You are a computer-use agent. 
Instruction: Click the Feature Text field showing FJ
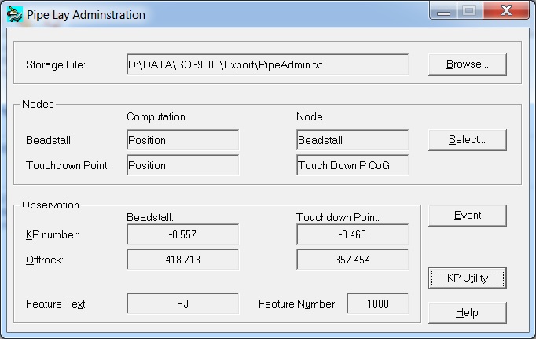[x=182, y=304]
